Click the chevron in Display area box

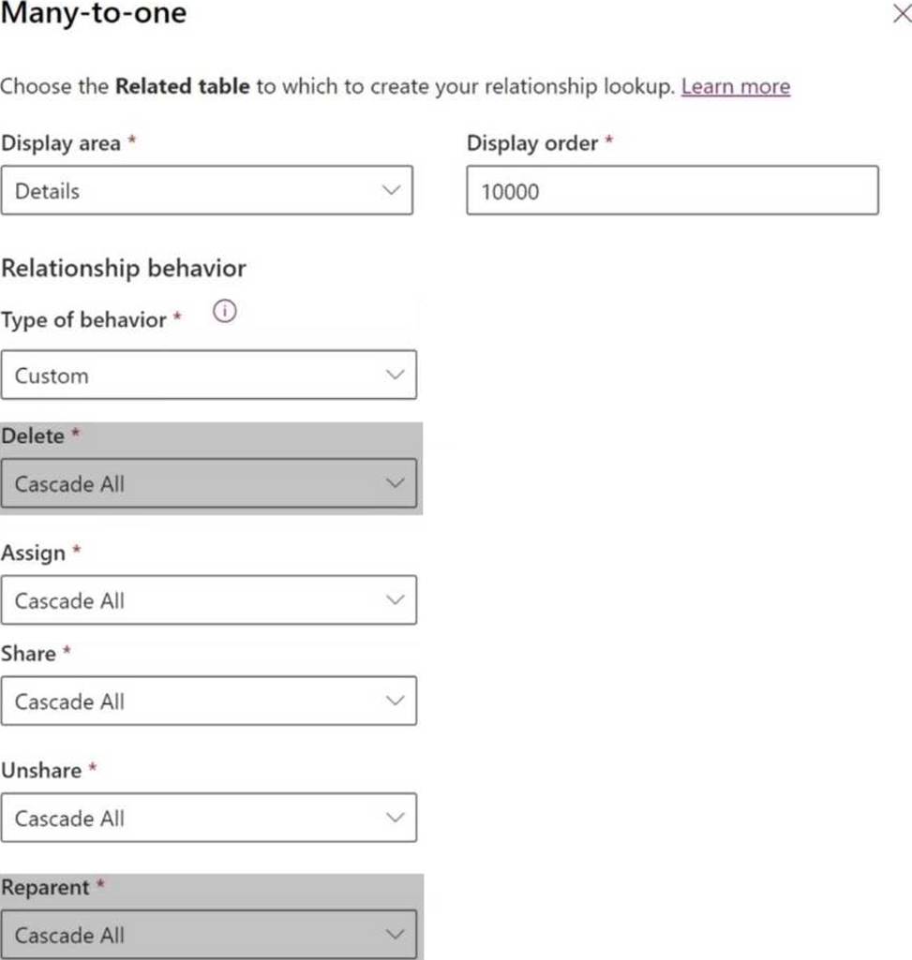pos(391,190)
